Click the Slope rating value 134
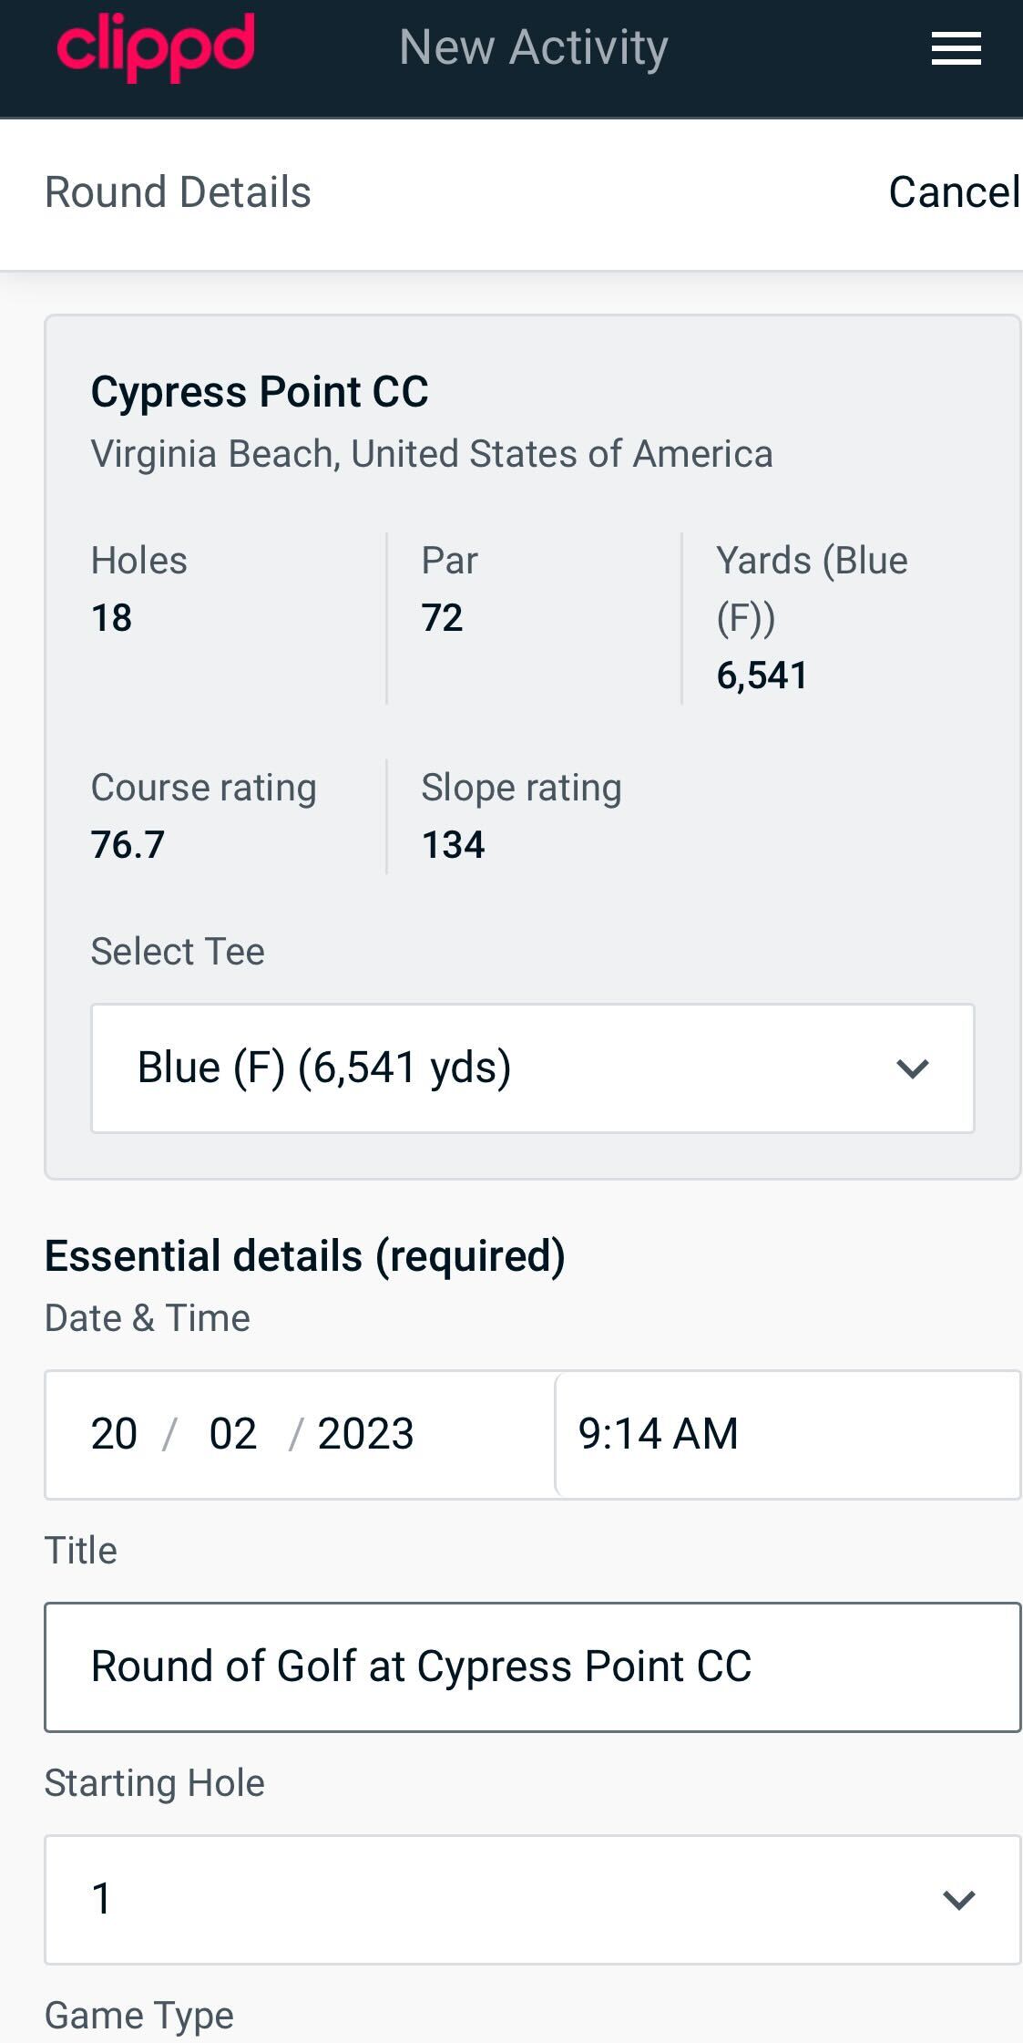Viewport: 1023px width, 2043px height. [453, 845]
